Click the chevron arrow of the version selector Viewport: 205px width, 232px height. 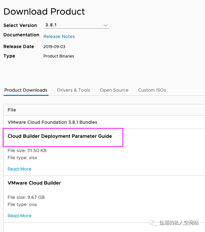pos(105,25)
